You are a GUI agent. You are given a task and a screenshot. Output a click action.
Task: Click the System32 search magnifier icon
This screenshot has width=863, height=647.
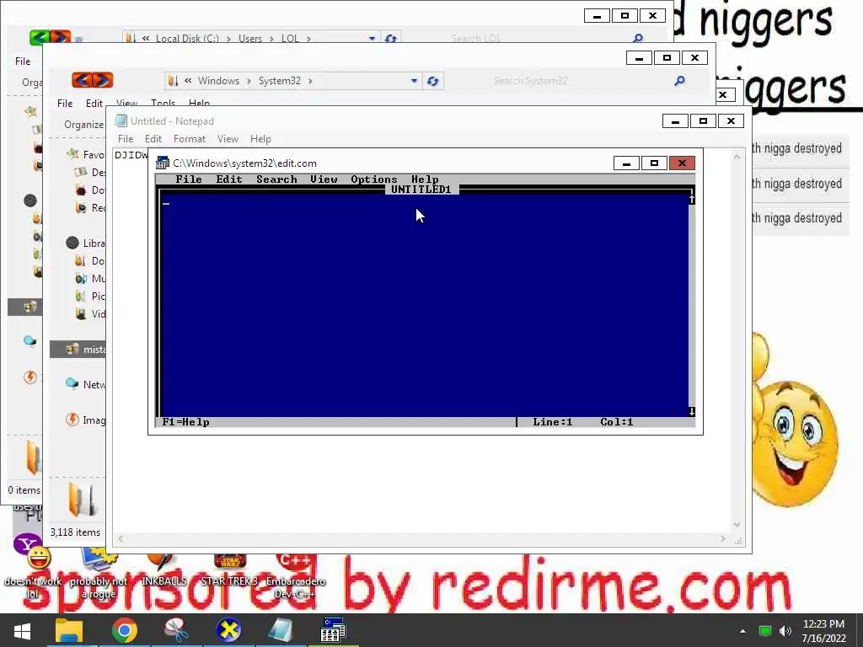680,81
